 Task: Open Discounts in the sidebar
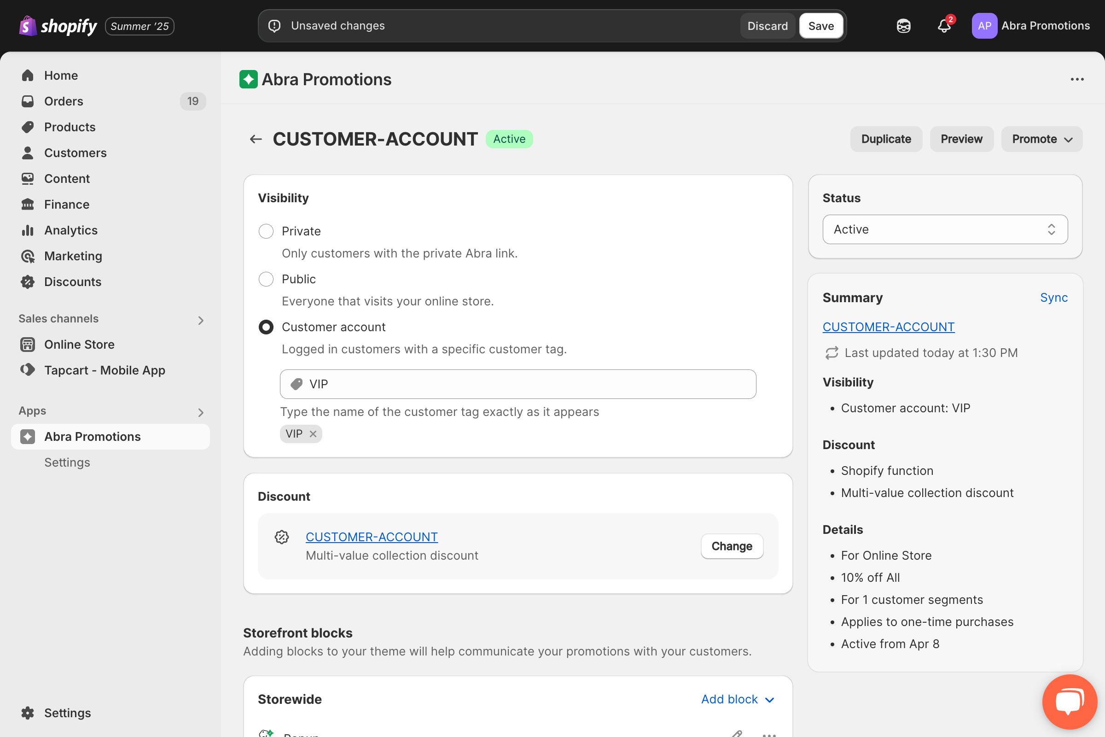72,282
